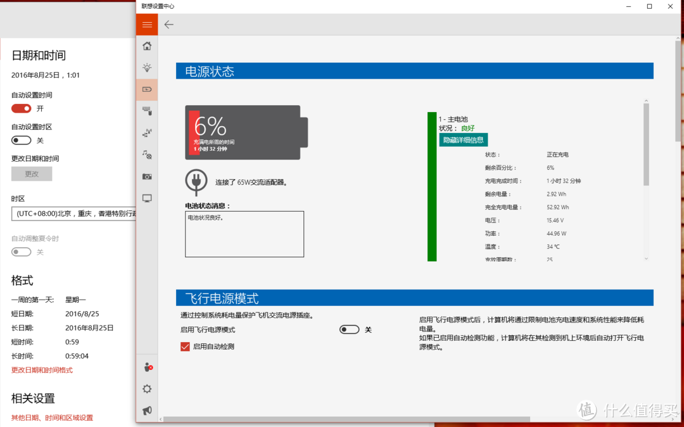Open the 时区 UTC+08:00 dropdown

click(73, 213)
